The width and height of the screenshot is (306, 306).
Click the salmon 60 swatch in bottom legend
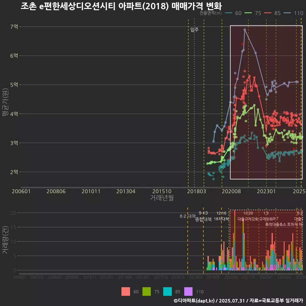click(126, 292)
